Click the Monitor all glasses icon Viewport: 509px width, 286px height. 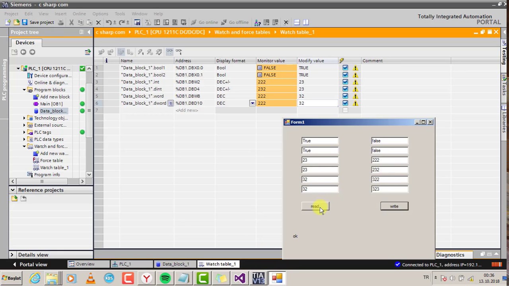(169, 52)
